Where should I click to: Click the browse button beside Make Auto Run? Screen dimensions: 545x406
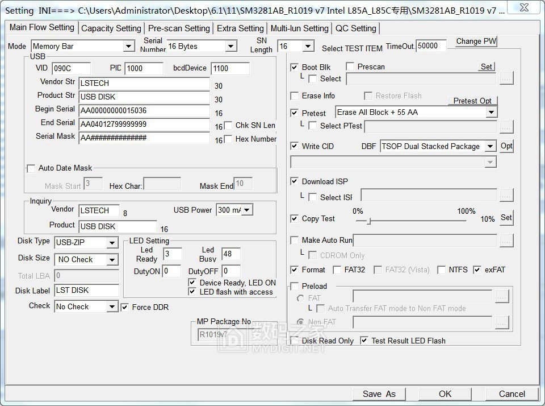click(506, 241)
